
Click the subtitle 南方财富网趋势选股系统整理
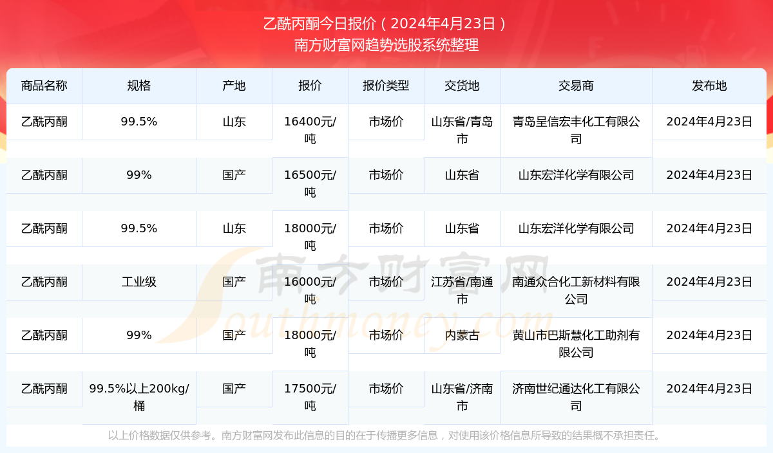[386, 45]
